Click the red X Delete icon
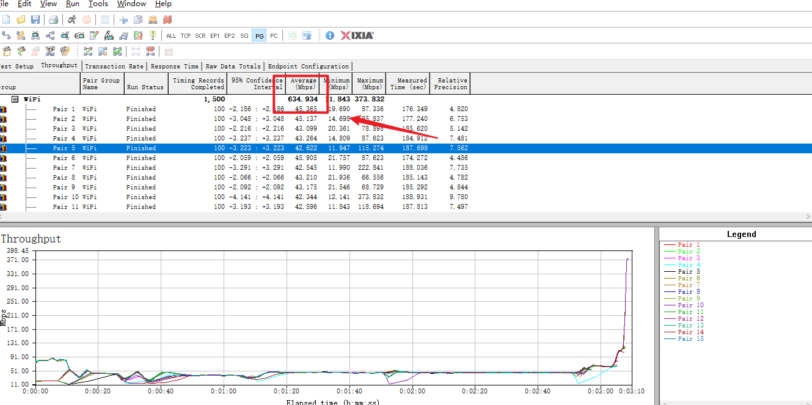The image size is (812, 405). pos(167,20)
